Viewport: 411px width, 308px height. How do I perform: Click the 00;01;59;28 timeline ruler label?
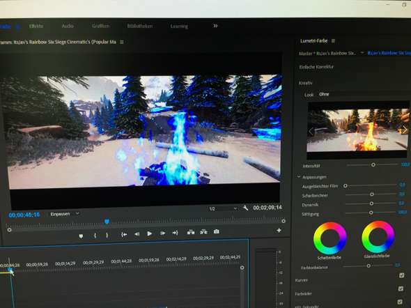[149, 261]
